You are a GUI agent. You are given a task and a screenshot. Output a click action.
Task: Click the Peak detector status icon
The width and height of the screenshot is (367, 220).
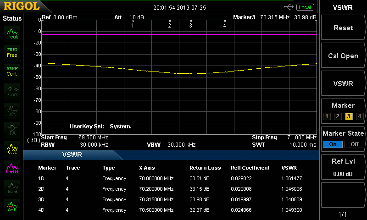coord(12,33)
